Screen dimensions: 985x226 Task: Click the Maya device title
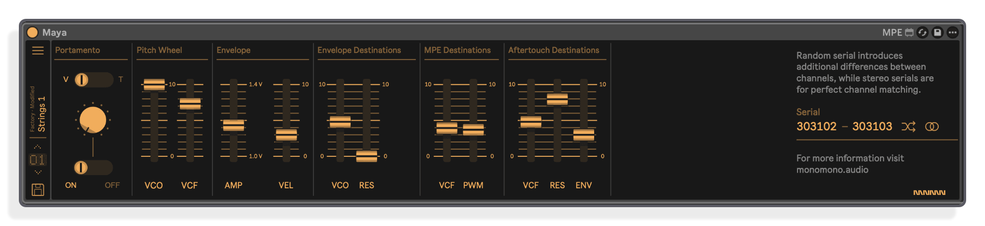pyautogui.click(x=55, y=33)
